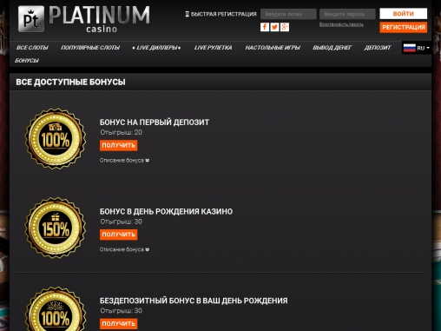
Task: Open the RU language dropdown
Action: [417, 48]
